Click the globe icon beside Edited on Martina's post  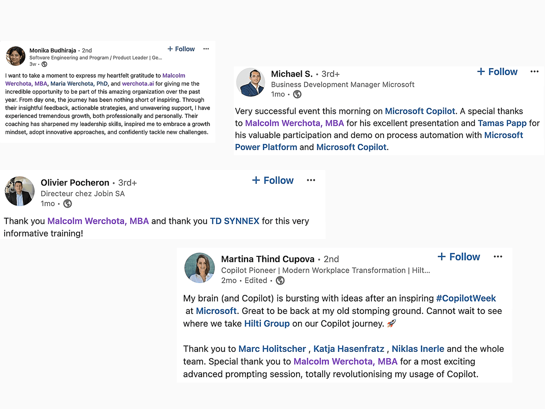280,281
